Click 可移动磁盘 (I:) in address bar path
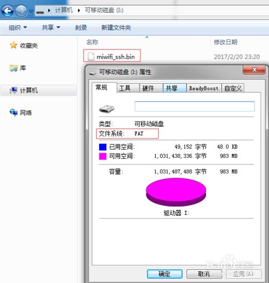Viewport: 269px width, 283px height. 104,10
